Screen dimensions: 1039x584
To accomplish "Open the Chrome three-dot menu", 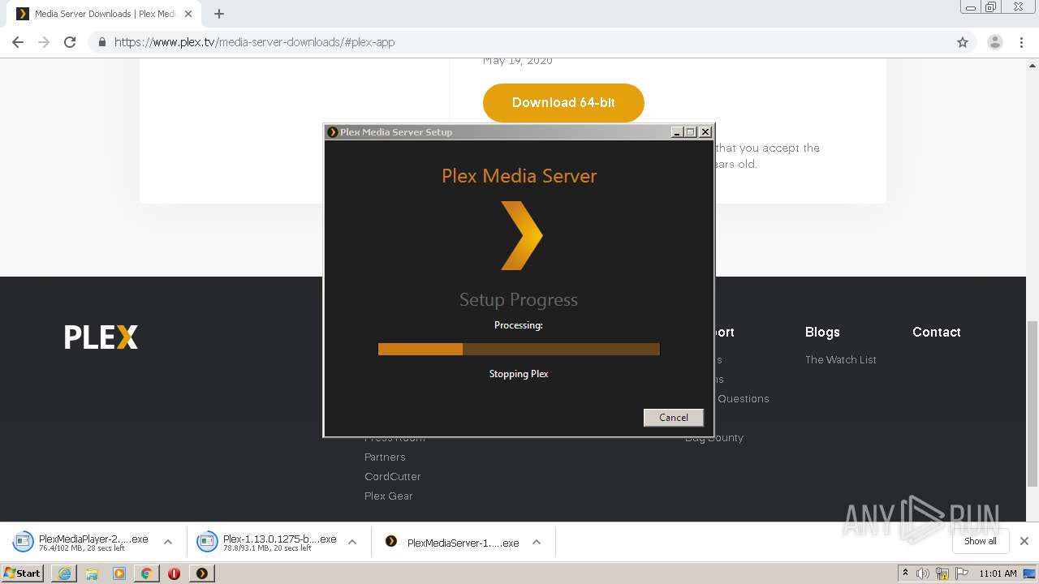I will coord(1022,42).
